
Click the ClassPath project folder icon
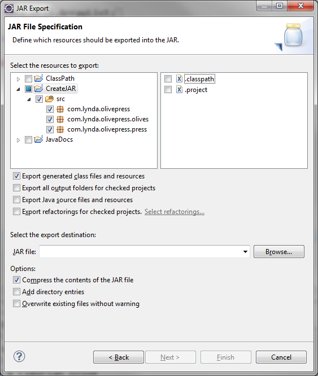pos(38,78)
